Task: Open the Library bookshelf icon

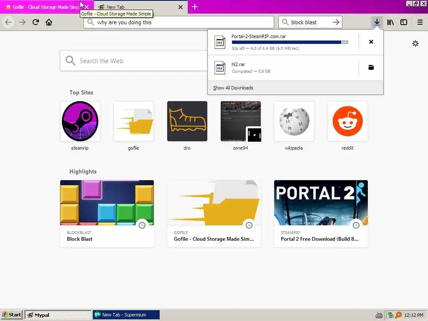Action: point(390,22)
